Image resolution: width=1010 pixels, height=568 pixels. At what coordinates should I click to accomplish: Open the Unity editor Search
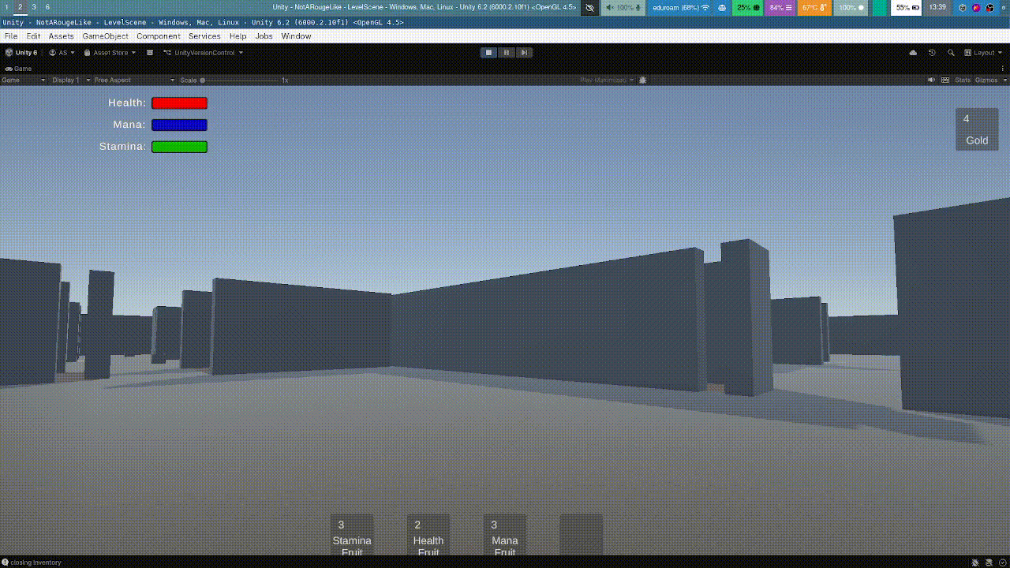point(949,52)
